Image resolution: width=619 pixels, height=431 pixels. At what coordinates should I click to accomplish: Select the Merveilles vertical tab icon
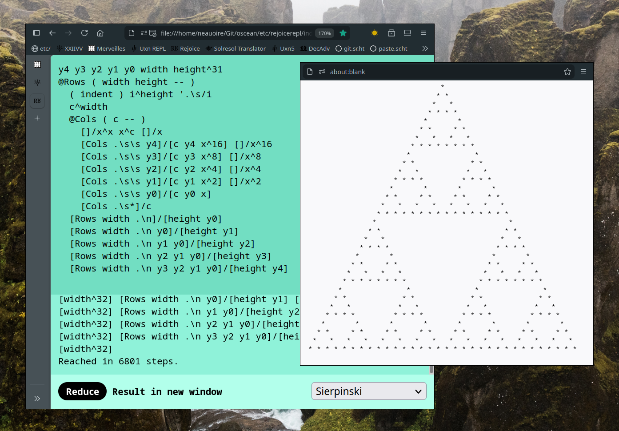[37, 64]
